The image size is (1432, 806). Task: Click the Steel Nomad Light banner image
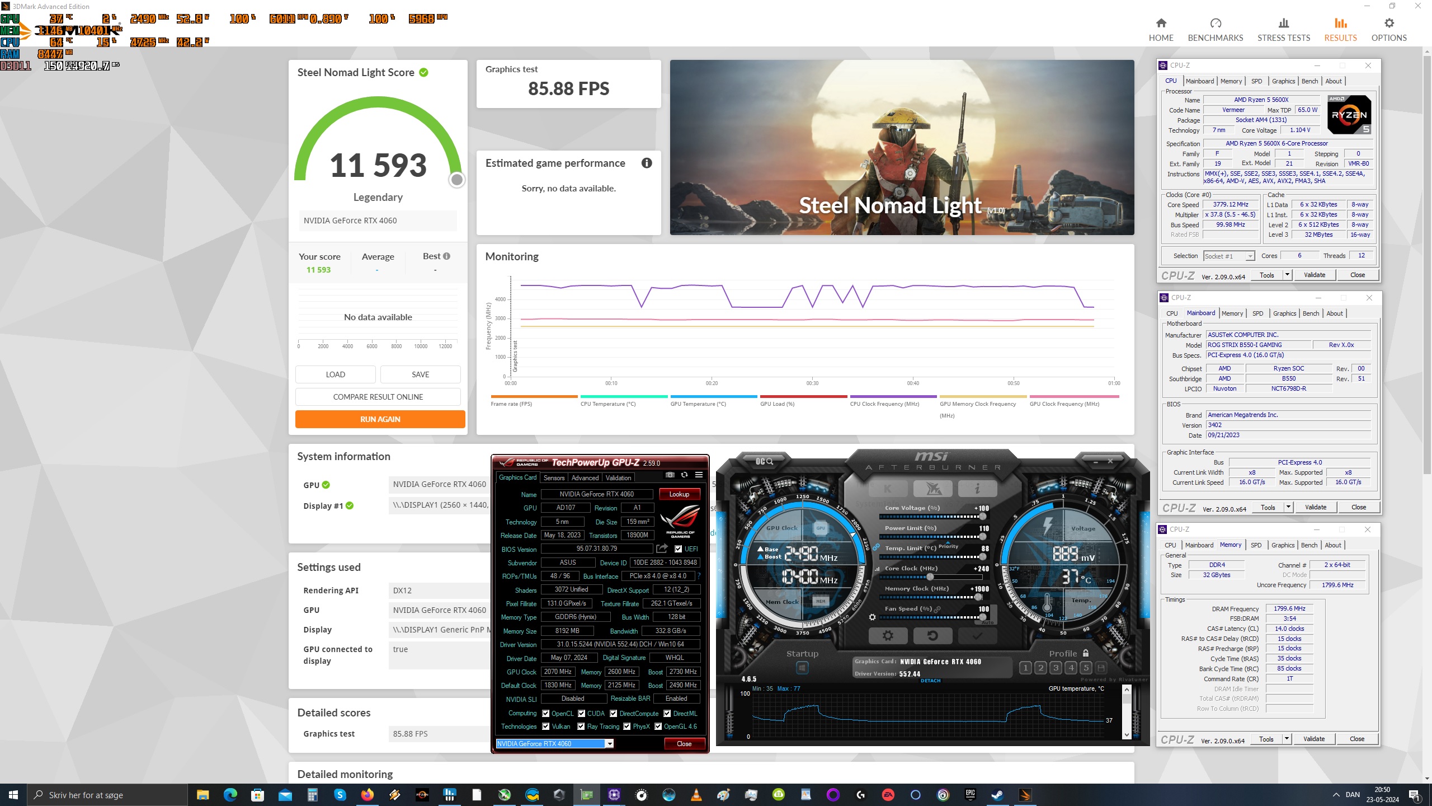click(x=902, y=148)
